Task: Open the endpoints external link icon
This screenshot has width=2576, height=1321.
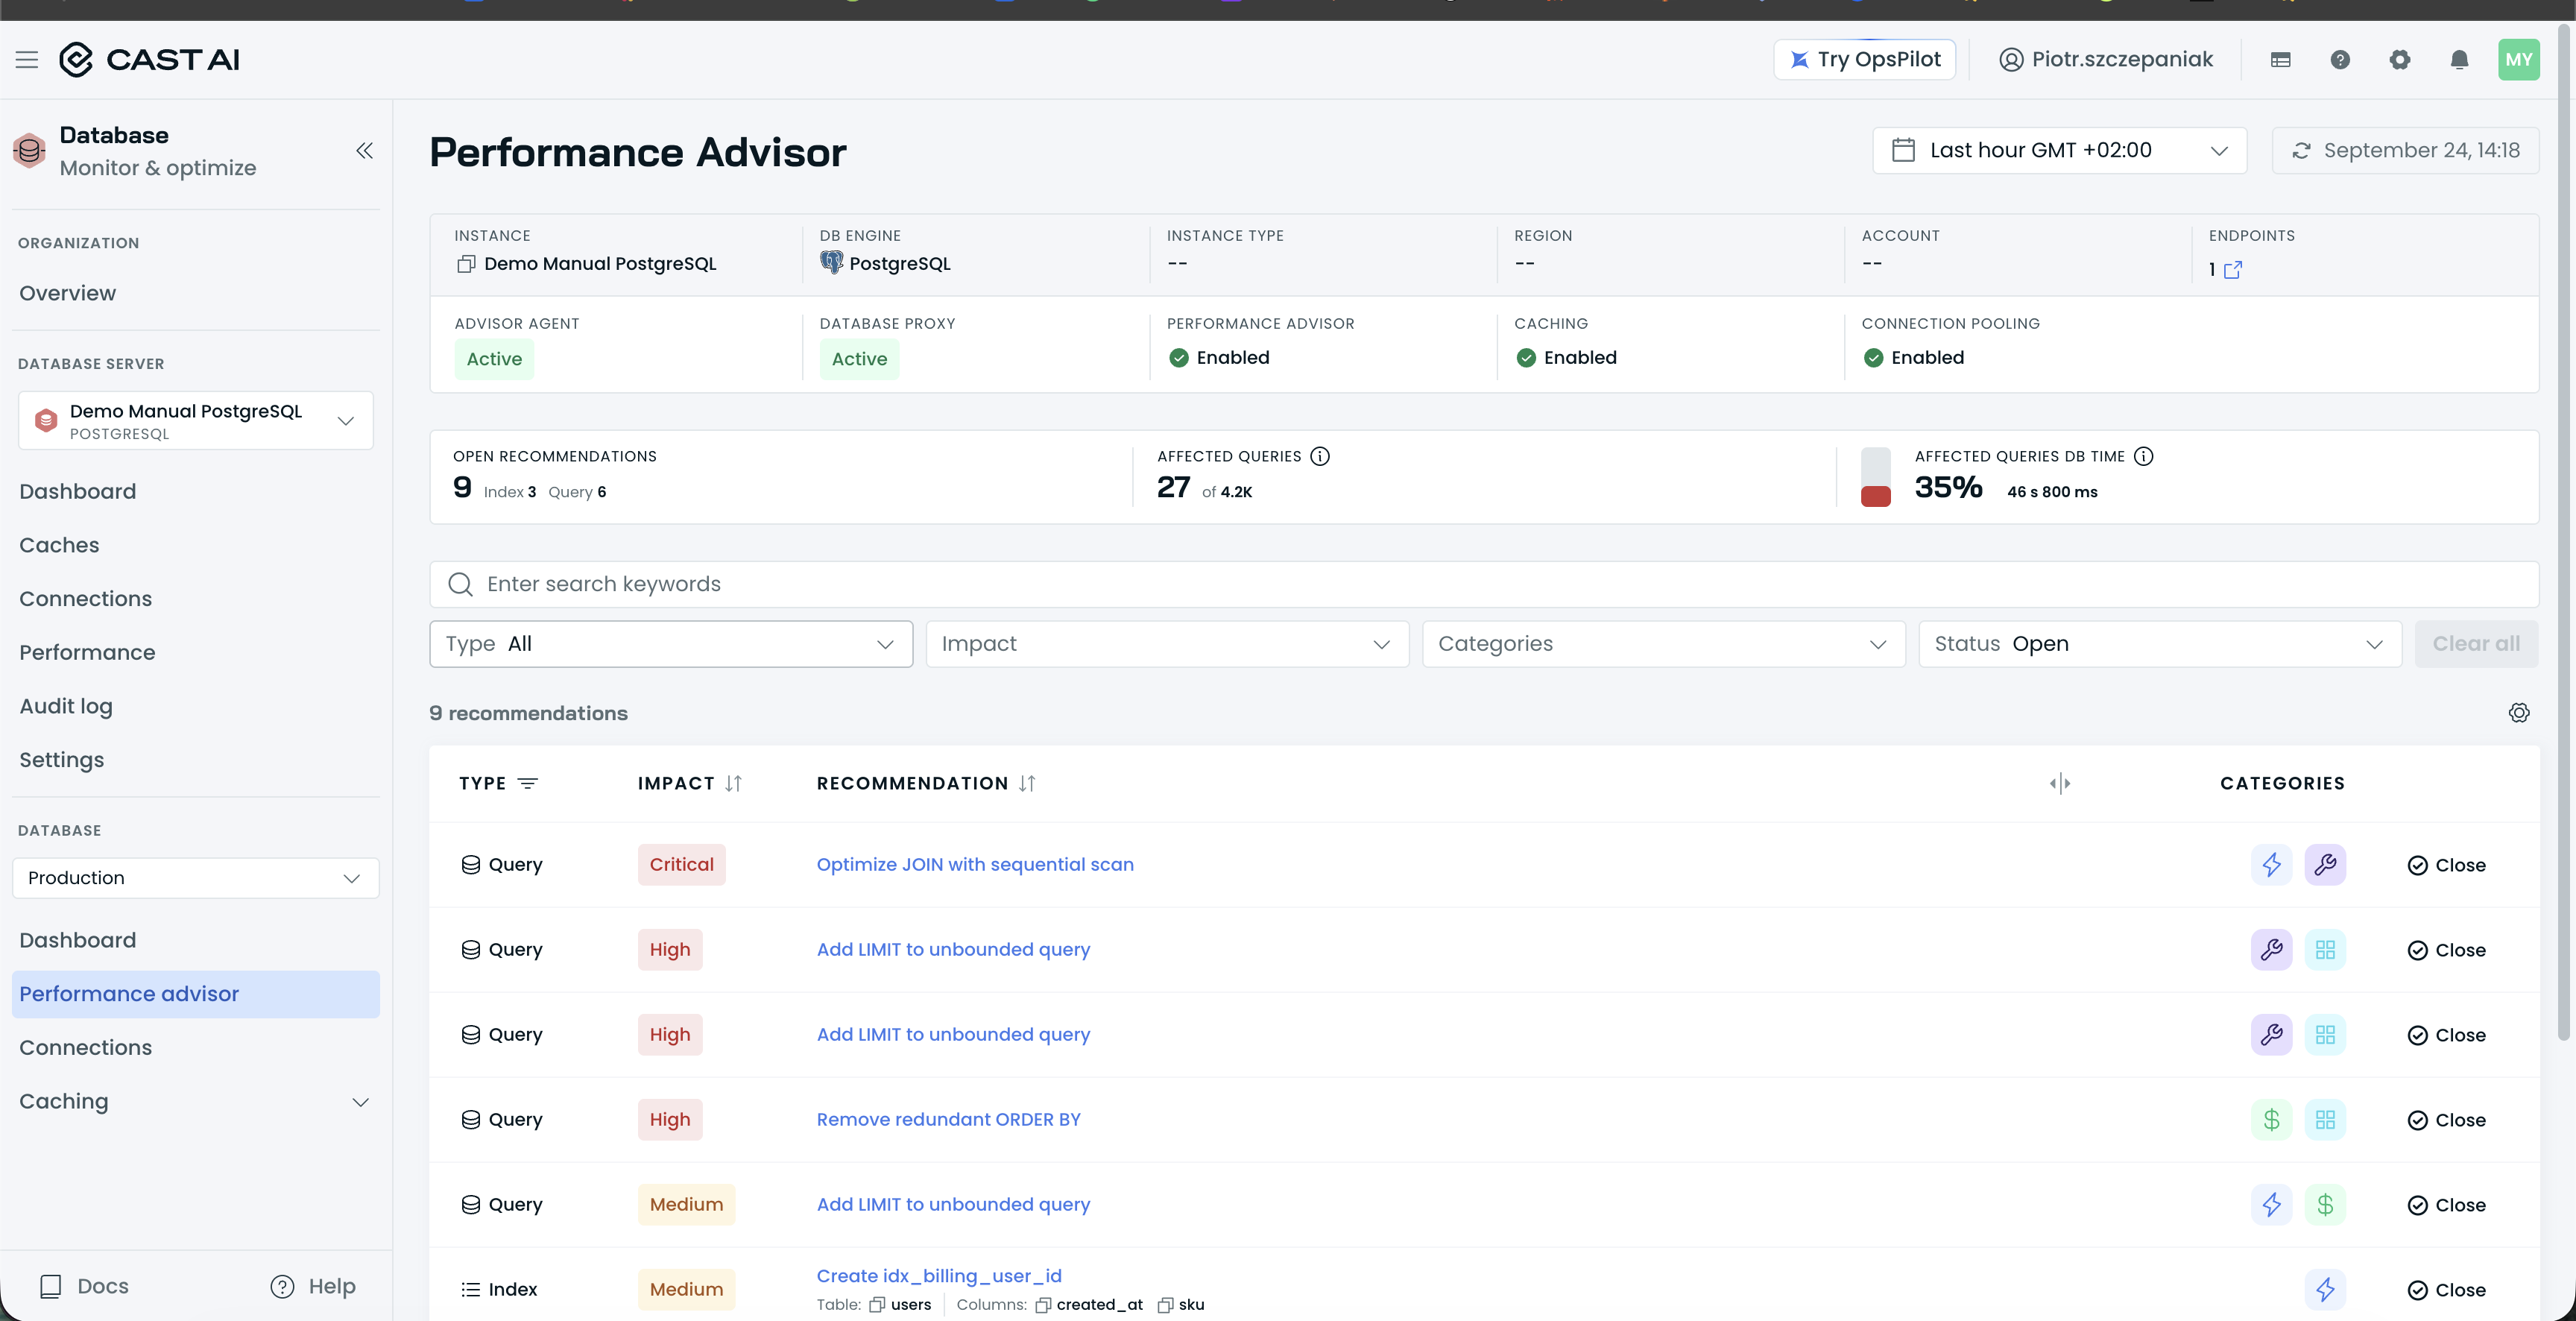Action: click(2232, 269)
